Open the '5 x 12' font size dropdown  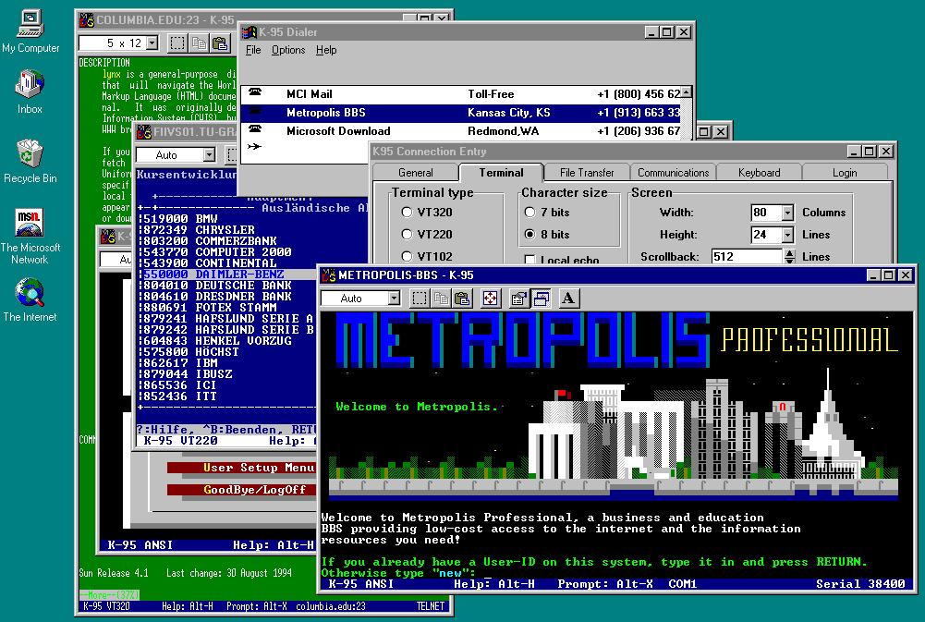tap(152, 43)
